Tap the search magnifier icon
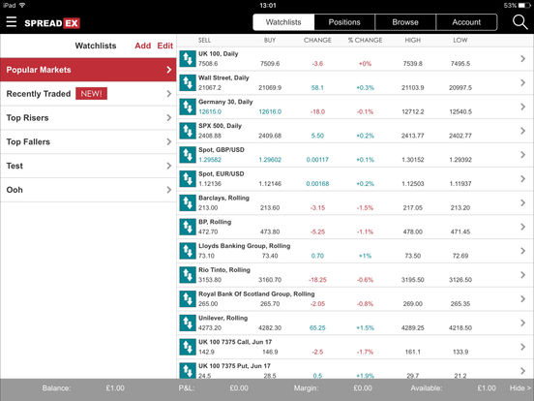Screen dimensions: 534x401 [519, 22]
